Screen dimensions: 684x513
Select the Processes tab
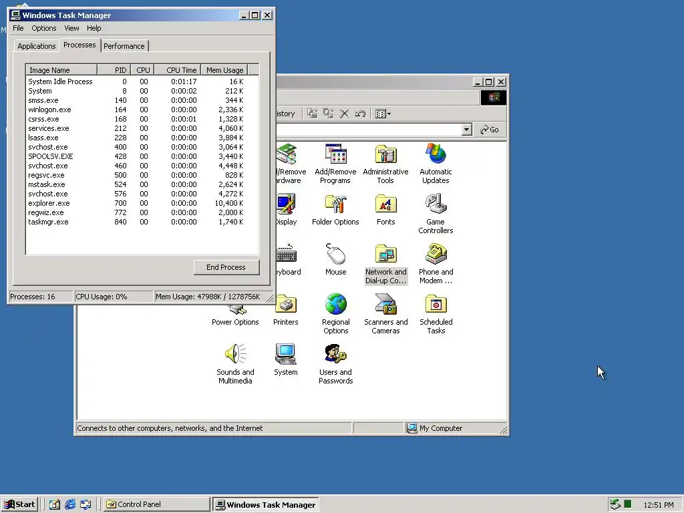79,45
